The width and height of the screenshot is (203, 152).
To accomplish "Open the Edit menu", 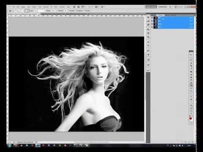I will (x=18, y=7).
